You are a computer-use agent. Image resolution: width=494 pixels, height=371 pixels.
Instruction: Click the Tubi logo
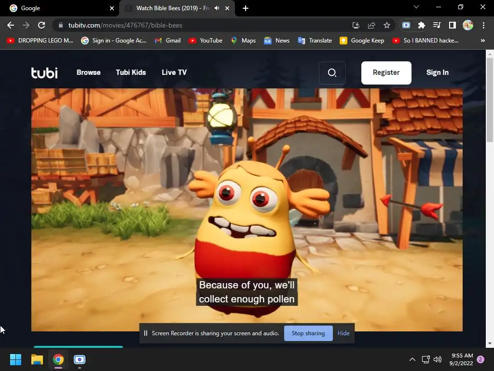[x=44, y=72]
